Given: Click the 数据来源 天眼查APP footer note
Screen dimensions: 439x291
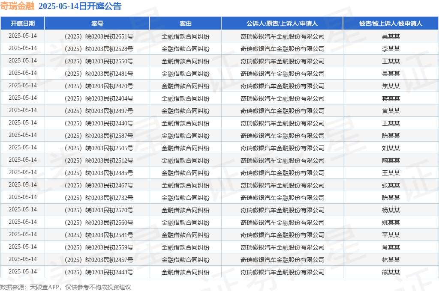Looking at the screenshot, I should (66, 287).
